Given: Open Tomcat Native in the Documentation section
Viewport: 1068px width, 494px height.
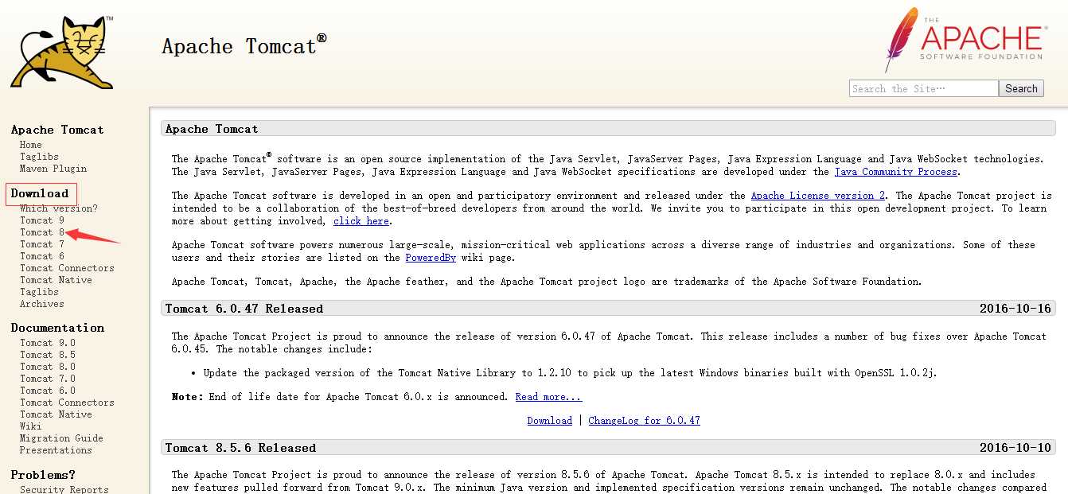Looking at the screenshot, I should (x=56, y=414).
